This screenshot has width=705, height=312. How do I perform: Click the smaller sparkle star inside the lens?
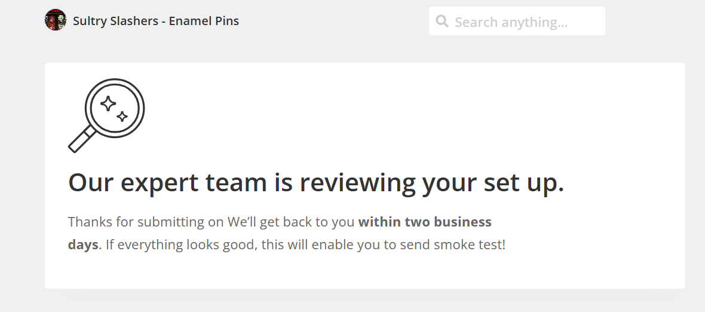click(x=122, y=117)
